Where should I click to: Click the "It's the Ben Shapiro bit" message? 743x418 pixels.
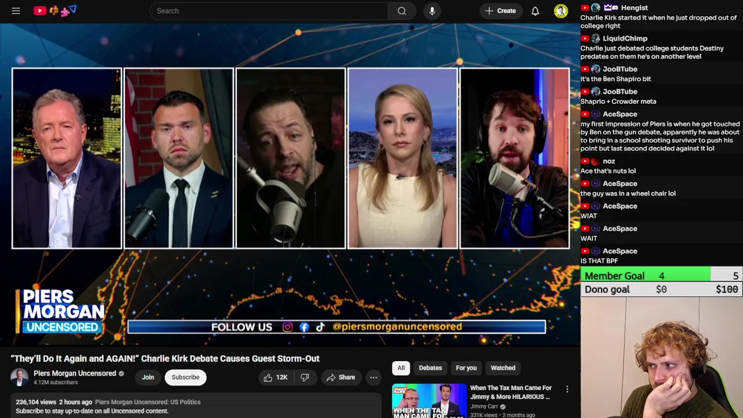(x=615, y=79)
